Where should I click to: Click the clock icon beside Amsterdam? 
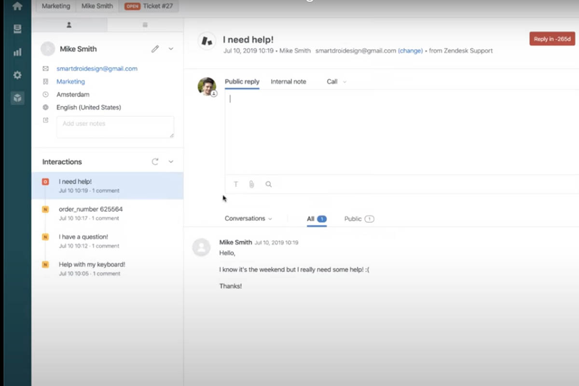click(46, 95)
